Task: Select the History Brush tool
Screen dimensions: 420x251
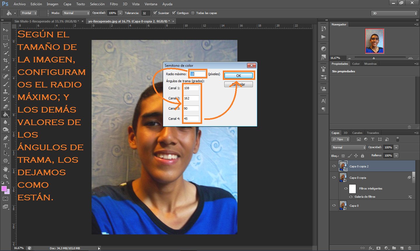Action: pyautogui.click(x=6, y=99)
